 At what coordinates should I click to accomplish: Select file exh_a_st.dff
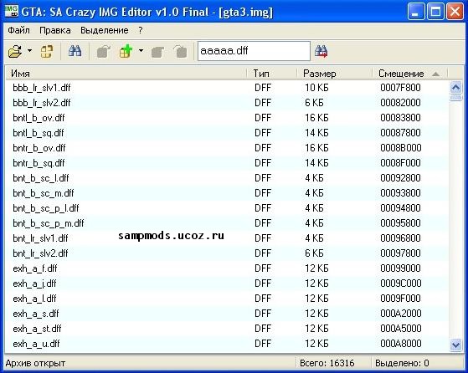37,329
